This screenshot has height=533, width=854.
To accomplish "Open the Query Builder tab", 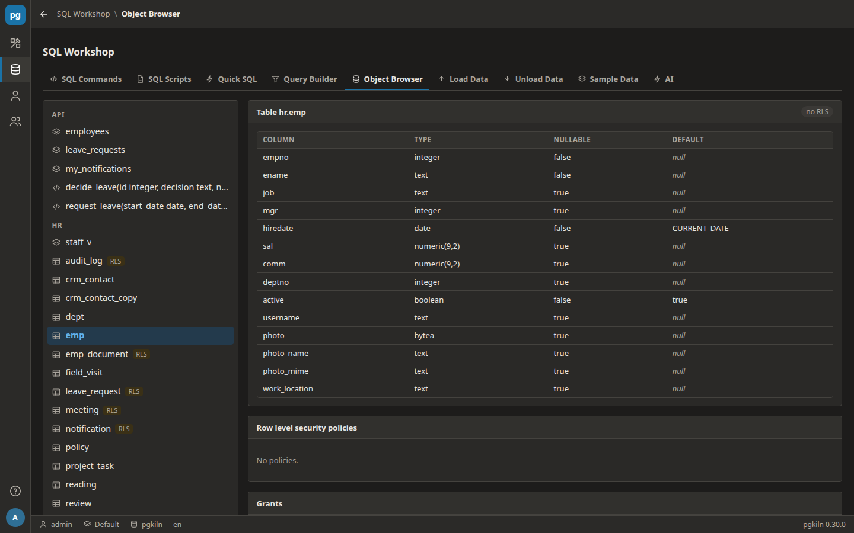I will click(304, 79).
